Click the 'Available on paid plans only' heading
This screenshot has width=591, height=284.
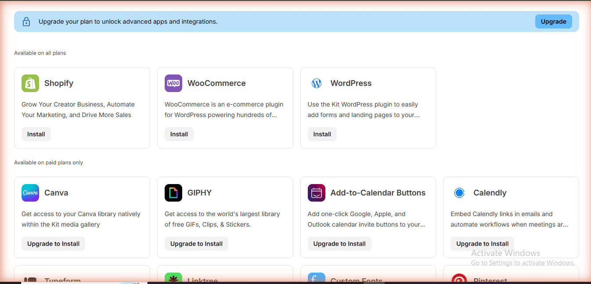pyautogui.click(x=48, y=163)
